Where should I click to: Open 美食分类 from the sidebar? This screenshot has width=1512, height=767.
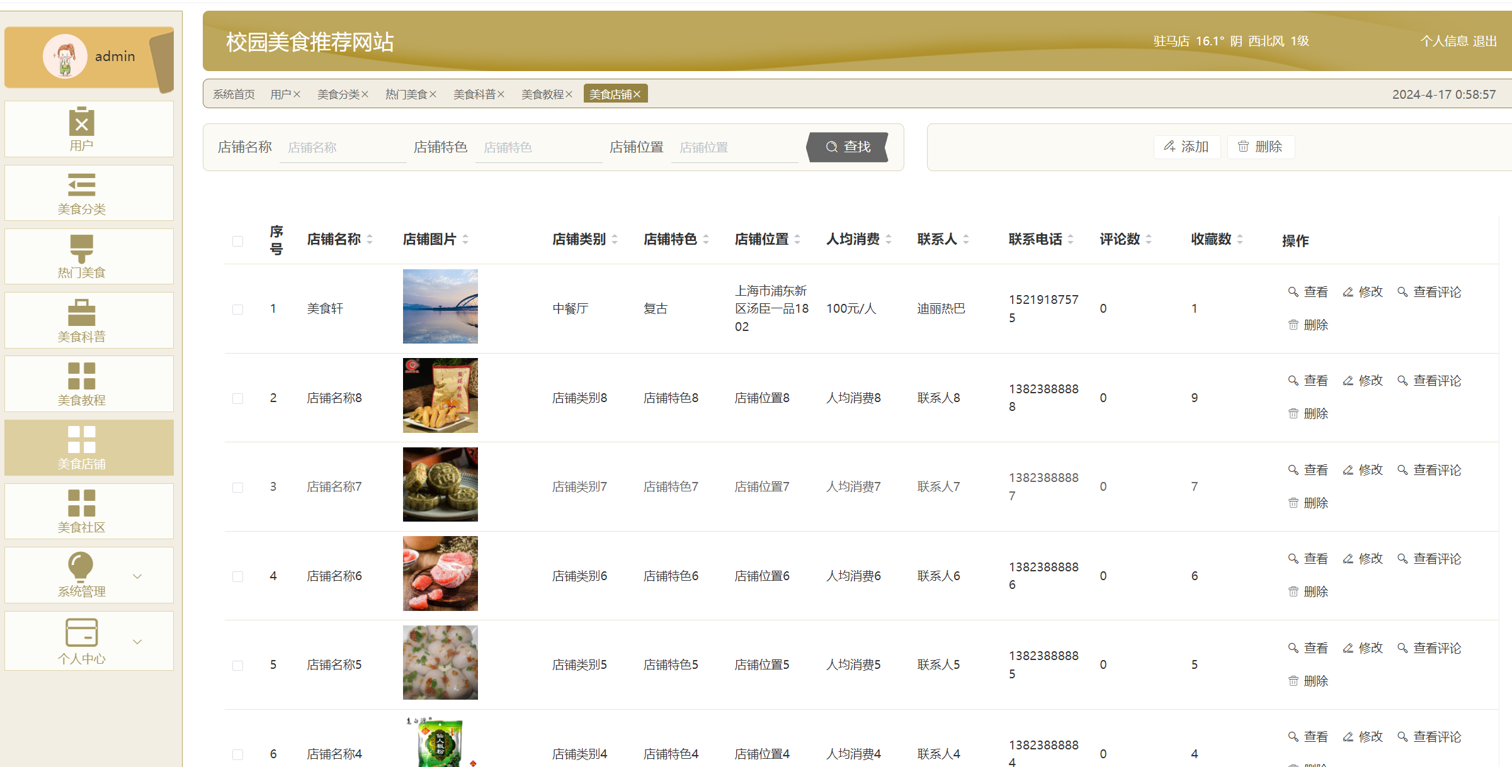pyautogui.click(x=88, y=193)
